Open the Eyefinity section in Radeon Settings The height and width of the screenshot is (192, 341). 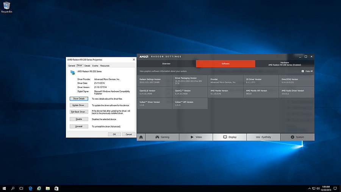pos(264,137)
